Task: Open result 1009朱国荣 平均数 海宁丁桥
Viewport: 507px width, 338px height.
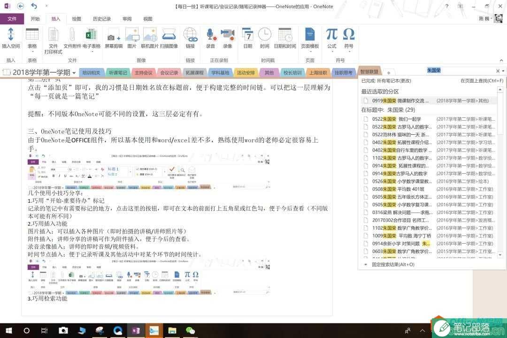Action: click(x=430, y=236)
